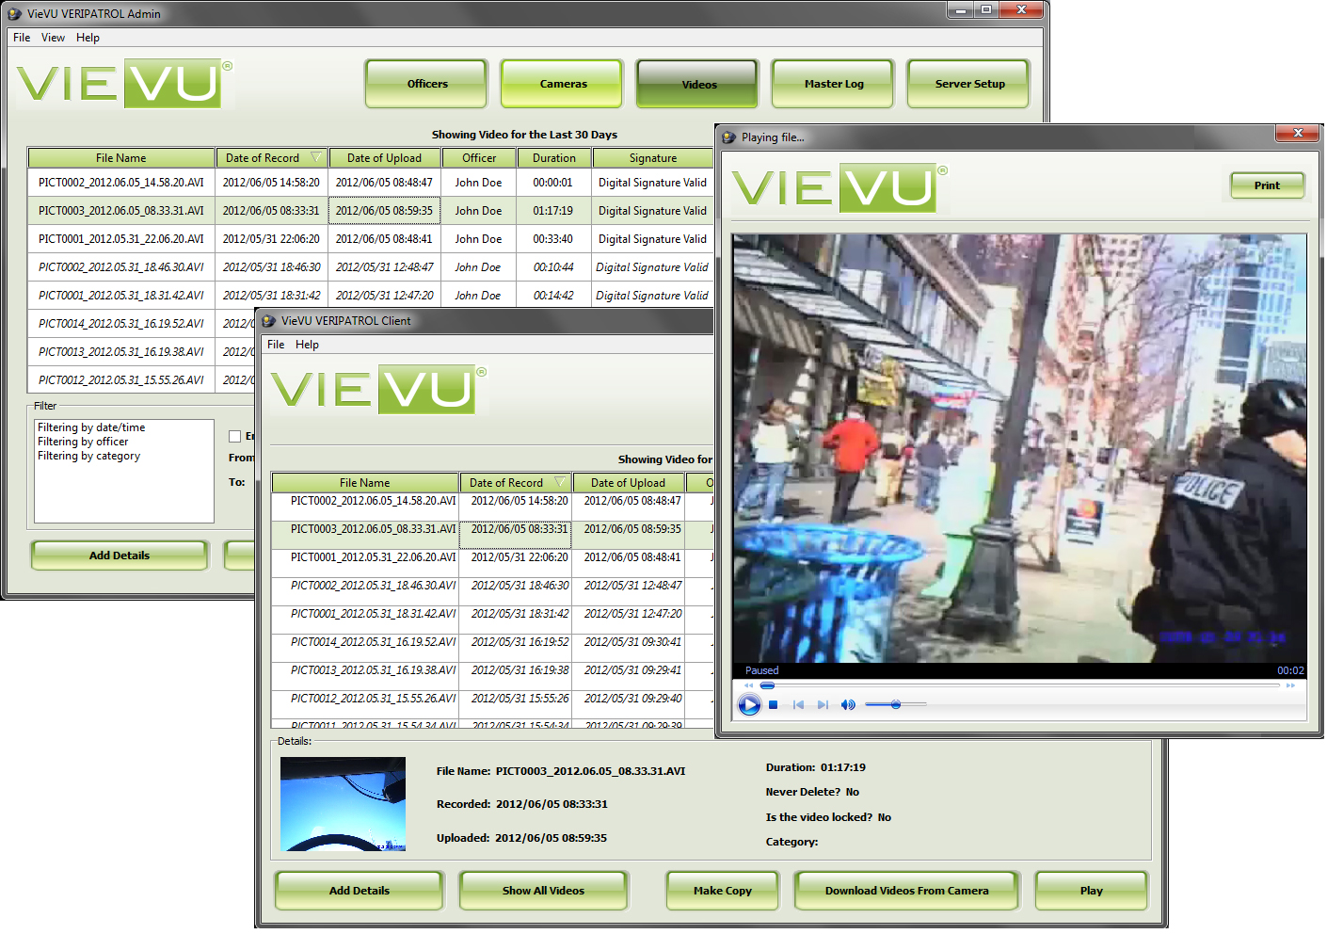Adjust the volume slider handle
This screenshot has height=934, width=1327.
(896, 704)
